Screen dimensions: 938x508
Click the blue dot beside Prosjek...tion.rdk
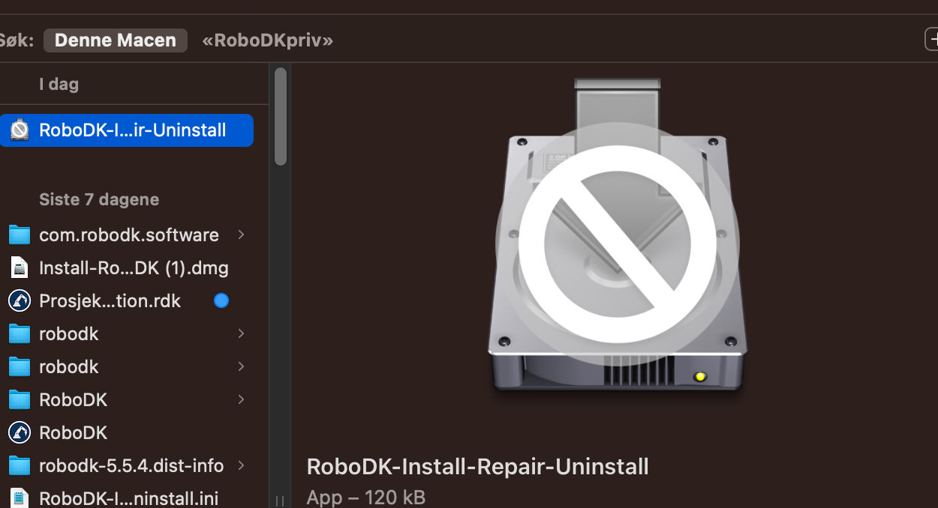pos(221,301)
